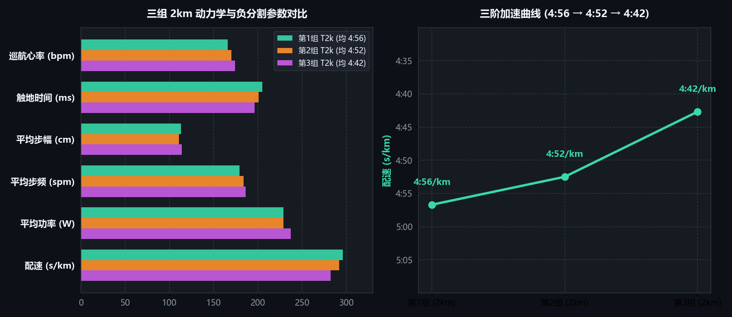Click the orange 触地时间 bar
The height and width of the screenshot is (317, 732).
(170, 97)
